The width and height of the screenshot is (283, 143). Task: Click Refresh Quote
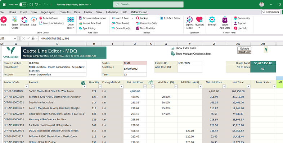pos(48,18)
